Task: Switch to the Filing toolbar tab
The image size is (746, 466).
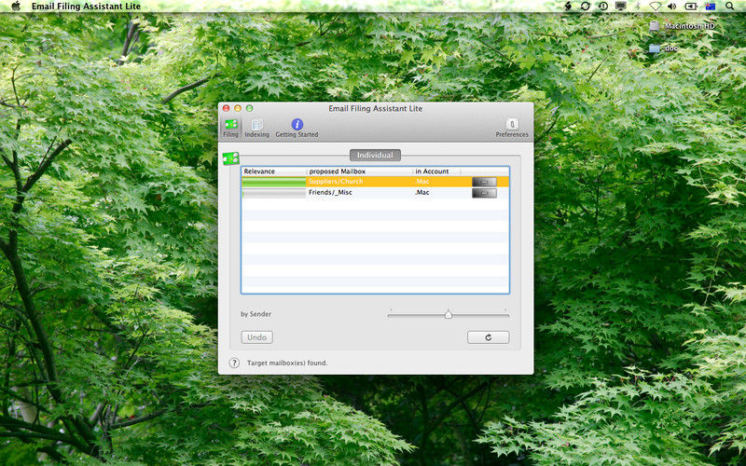Action: [230, 129]
